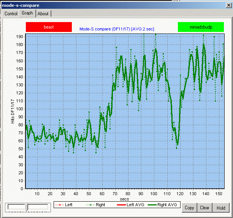The height and width of the screenshot is (218, 233).
Task: Click the 100 value on horizontal axis
Action: 154,194
